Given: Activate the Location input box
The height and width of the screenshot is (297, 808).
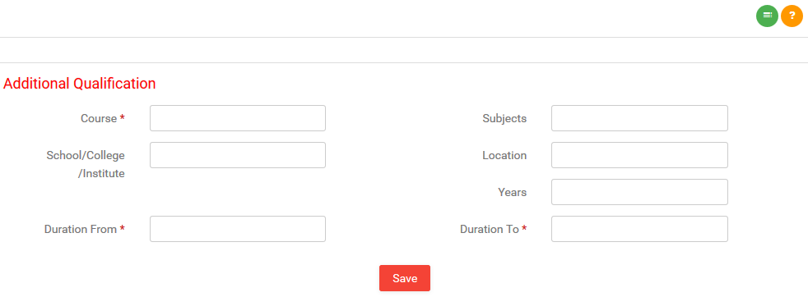Looking at the screenshot, I should pyautogui.click(x=639, y=155).
